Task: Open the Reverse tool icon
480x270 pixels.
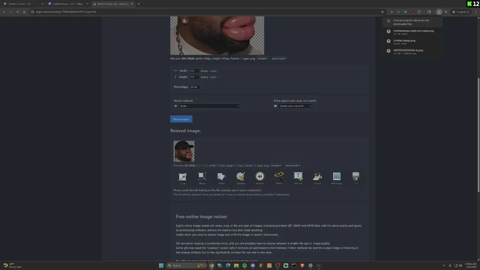Action: tap(260, 178)
